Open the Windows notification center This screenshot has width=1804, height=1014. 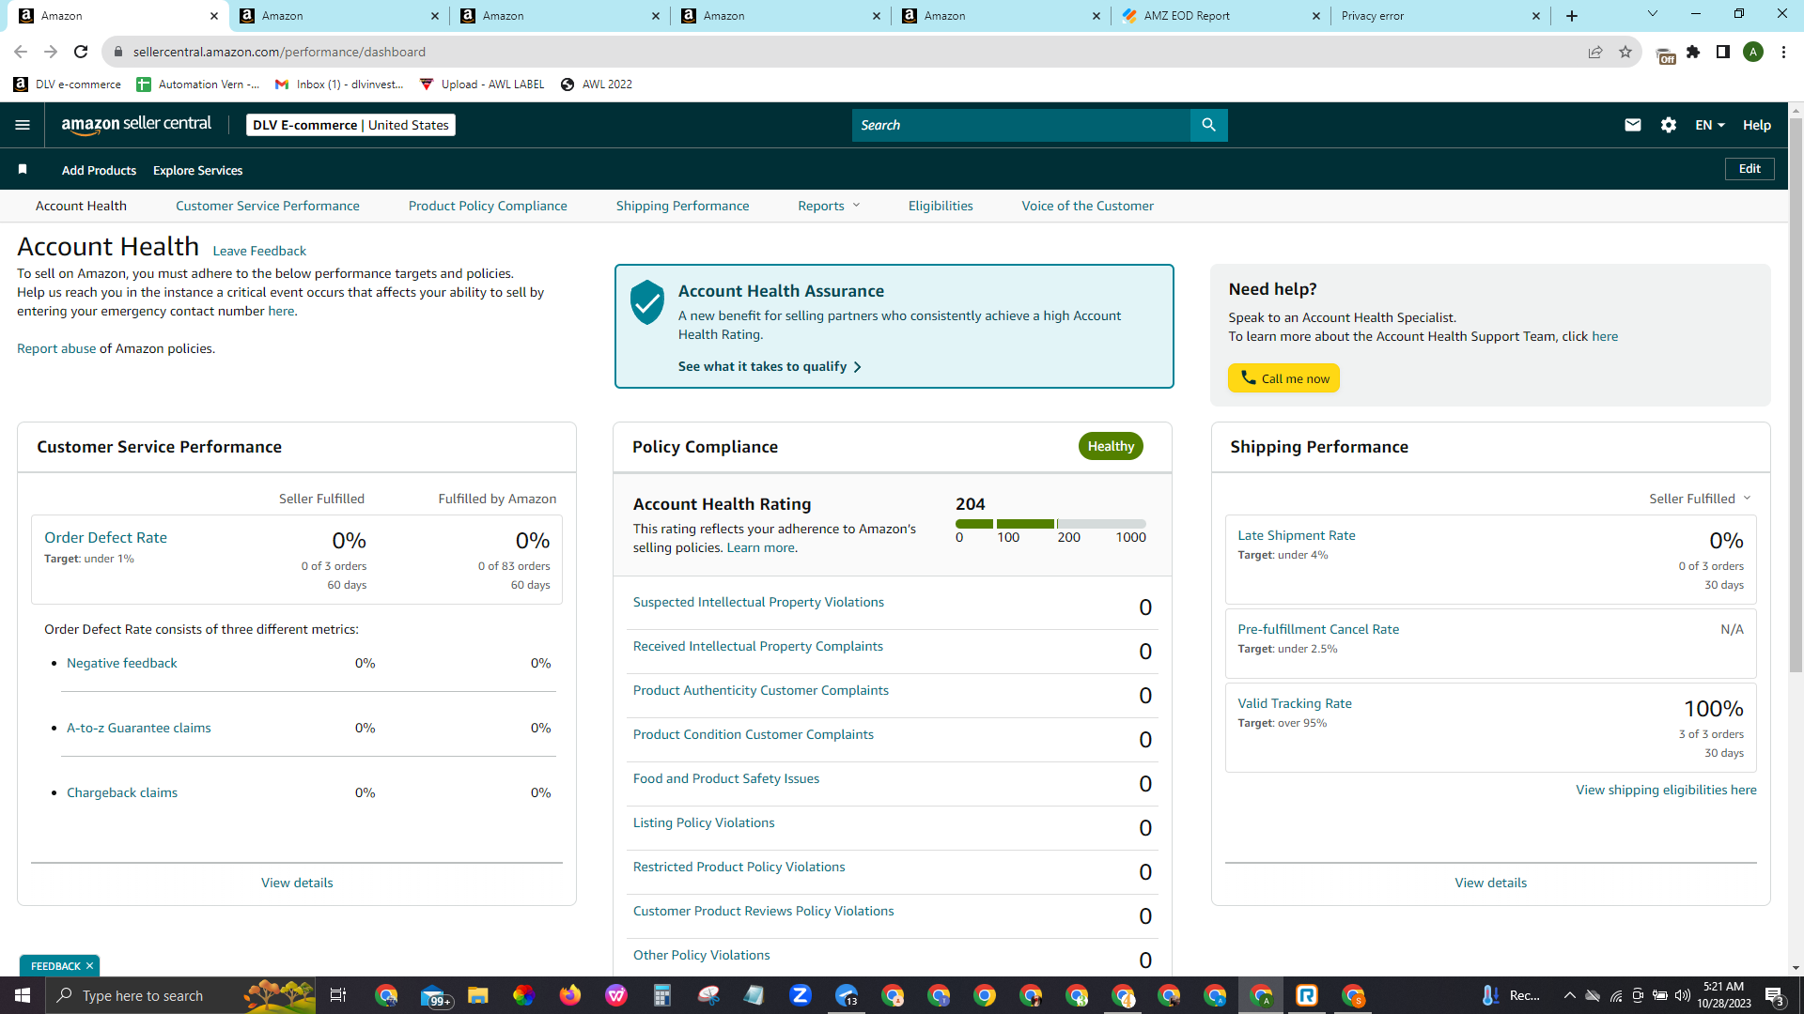click(x=1774, y=996)
